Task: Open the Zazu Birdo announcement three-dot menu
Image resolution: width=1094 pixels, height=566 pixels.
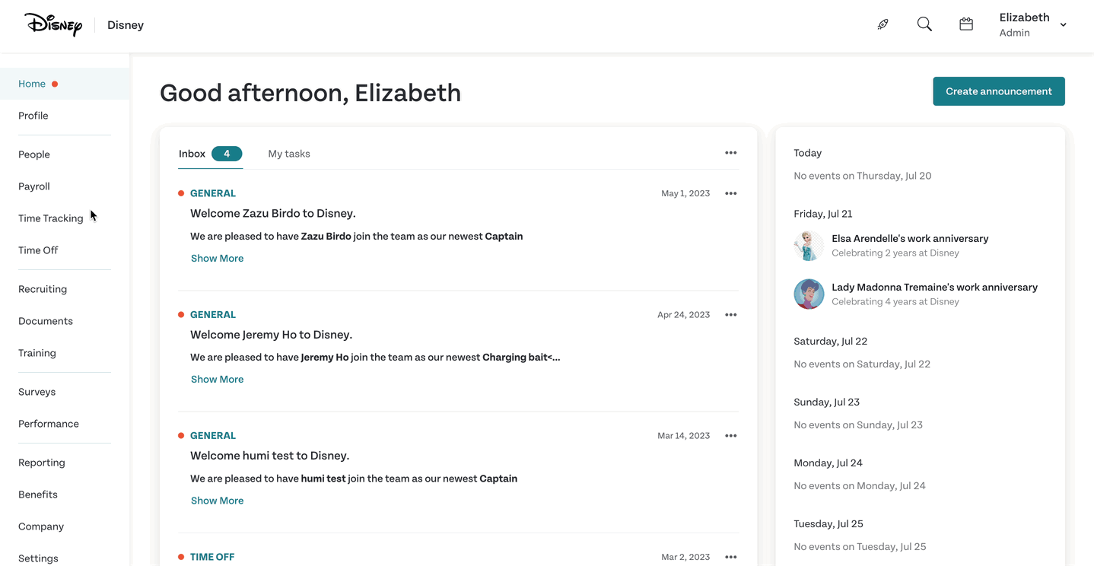Action: (730, 193)
